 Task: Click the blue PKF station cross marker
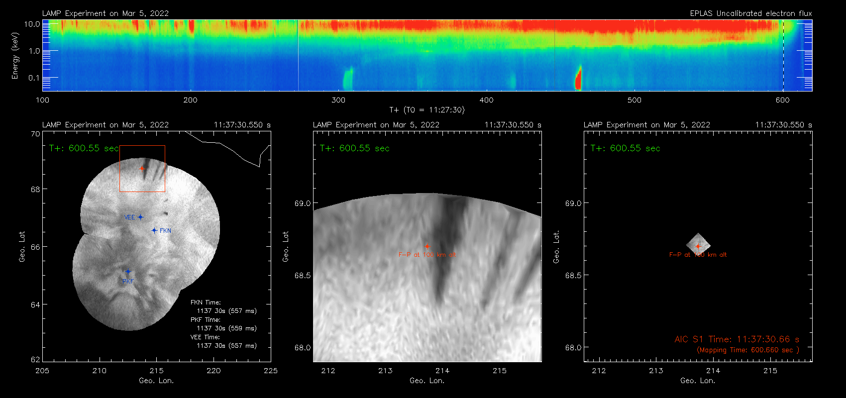coord(128,271)
